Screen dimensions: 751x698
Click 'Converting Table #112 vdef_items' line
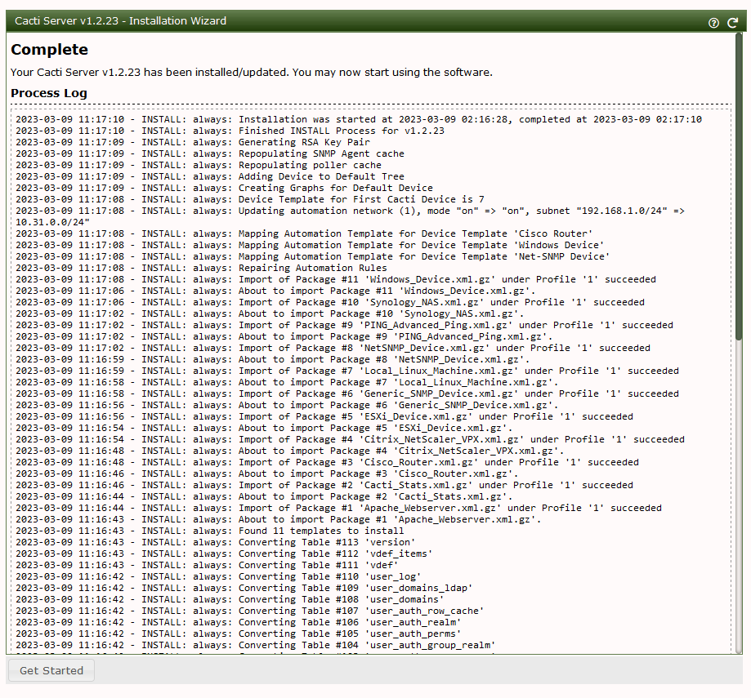point(224,554)
